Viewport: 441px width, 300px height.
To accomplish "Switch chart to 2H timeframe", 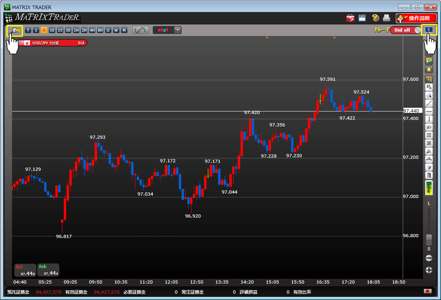I will 84,30.
